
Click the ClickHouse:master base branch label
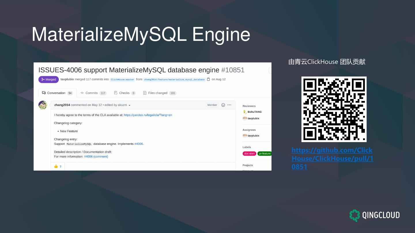click(122, 80)
